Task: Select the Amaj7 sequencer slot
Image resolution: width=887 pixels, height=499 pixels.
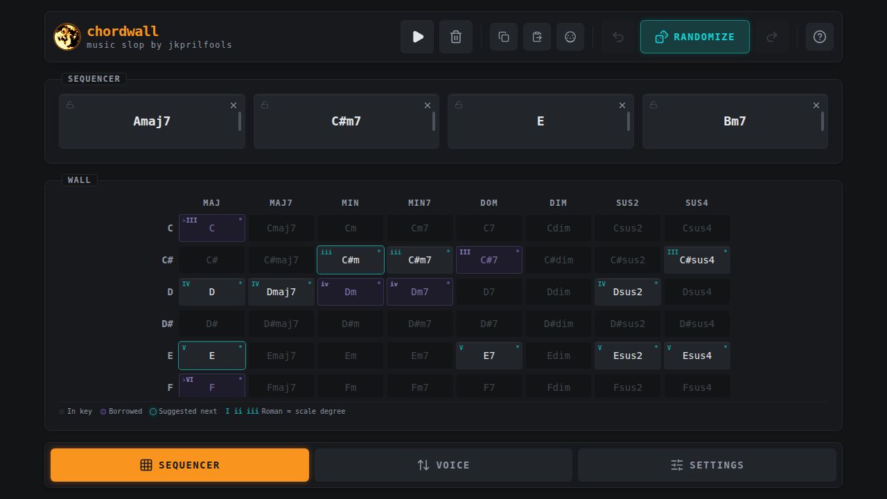Action: (152, 121)
